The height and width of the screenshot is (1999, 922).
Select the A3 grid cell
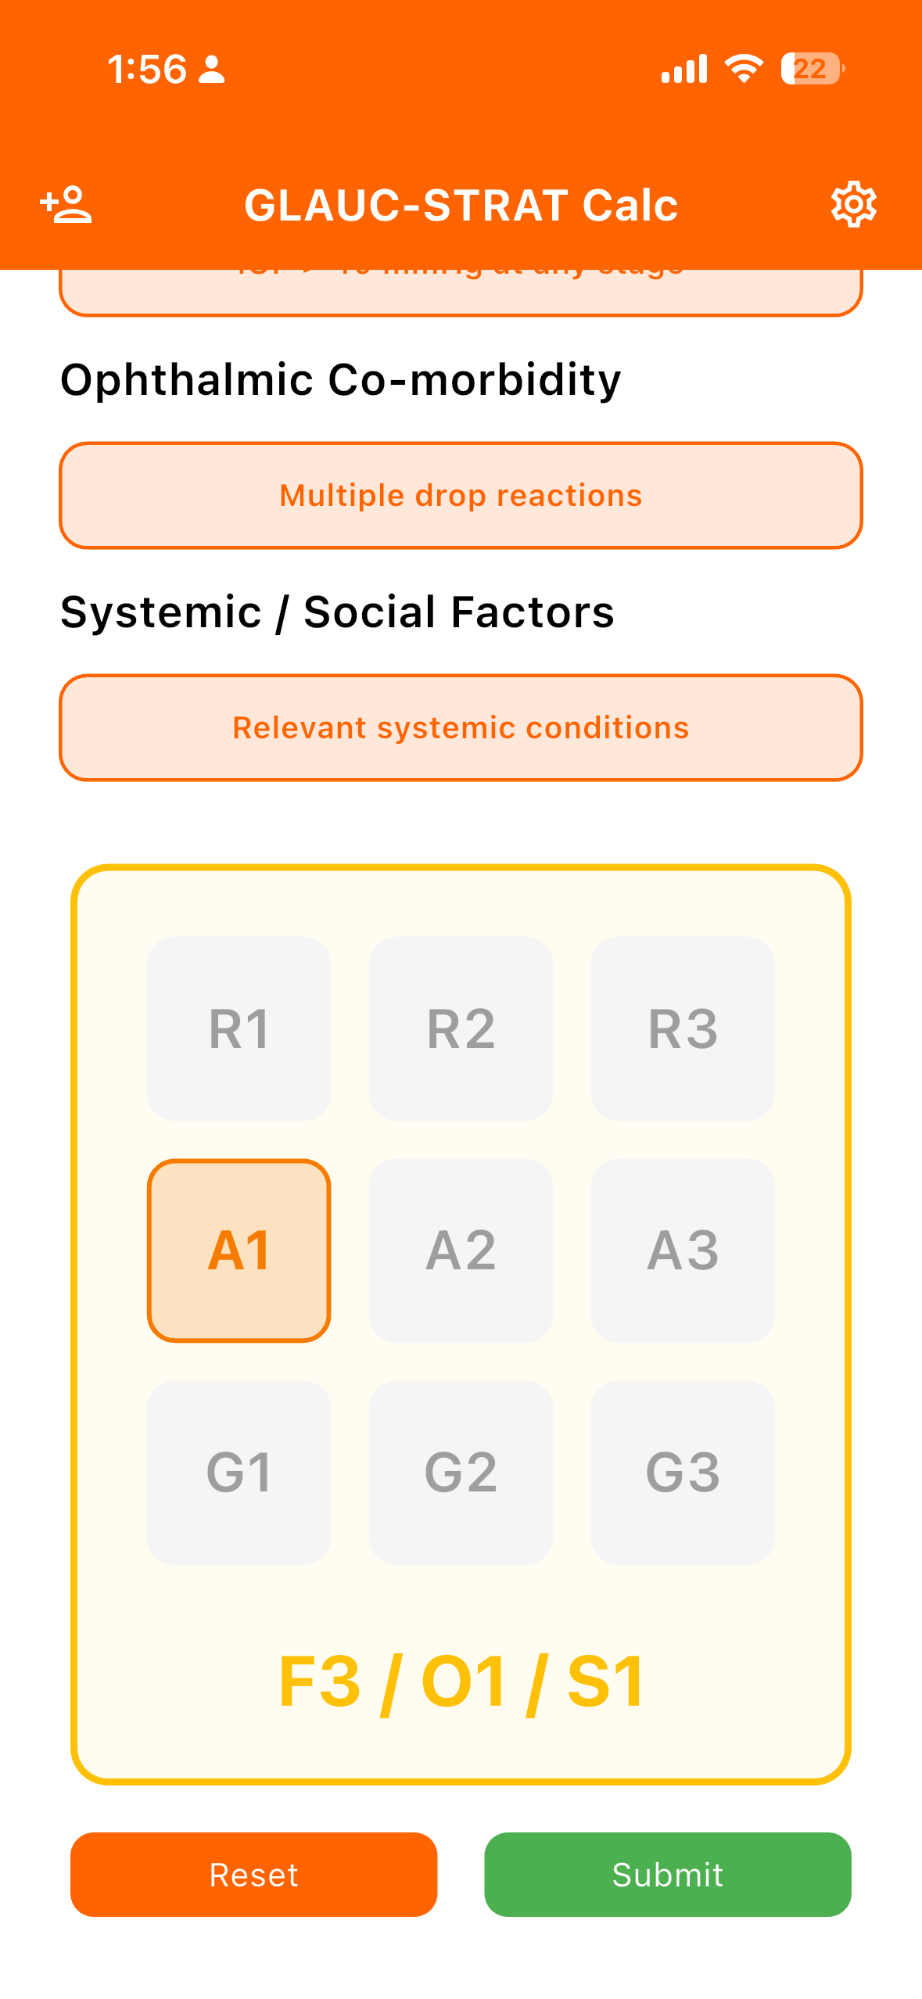683,1250
